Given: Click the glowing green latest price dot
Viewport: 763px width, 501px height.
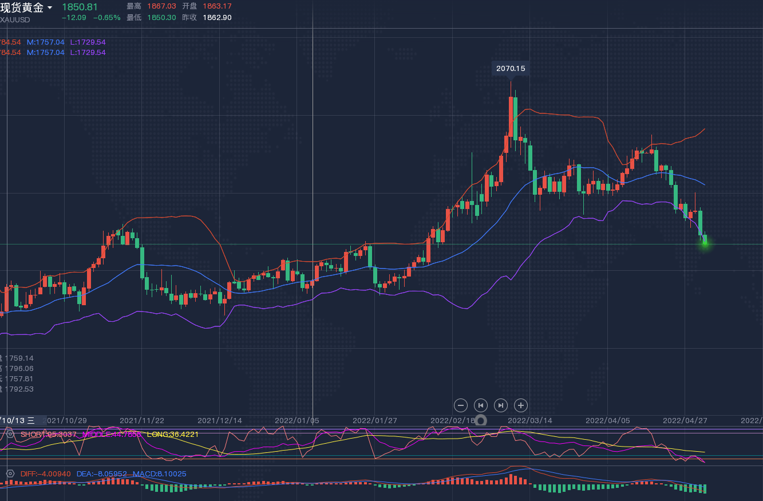Looking at the screenshot, I should tap(705, 243).
